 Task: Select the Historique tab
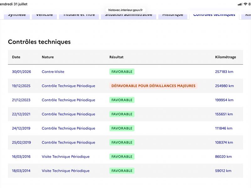click(x=173, y=16)
